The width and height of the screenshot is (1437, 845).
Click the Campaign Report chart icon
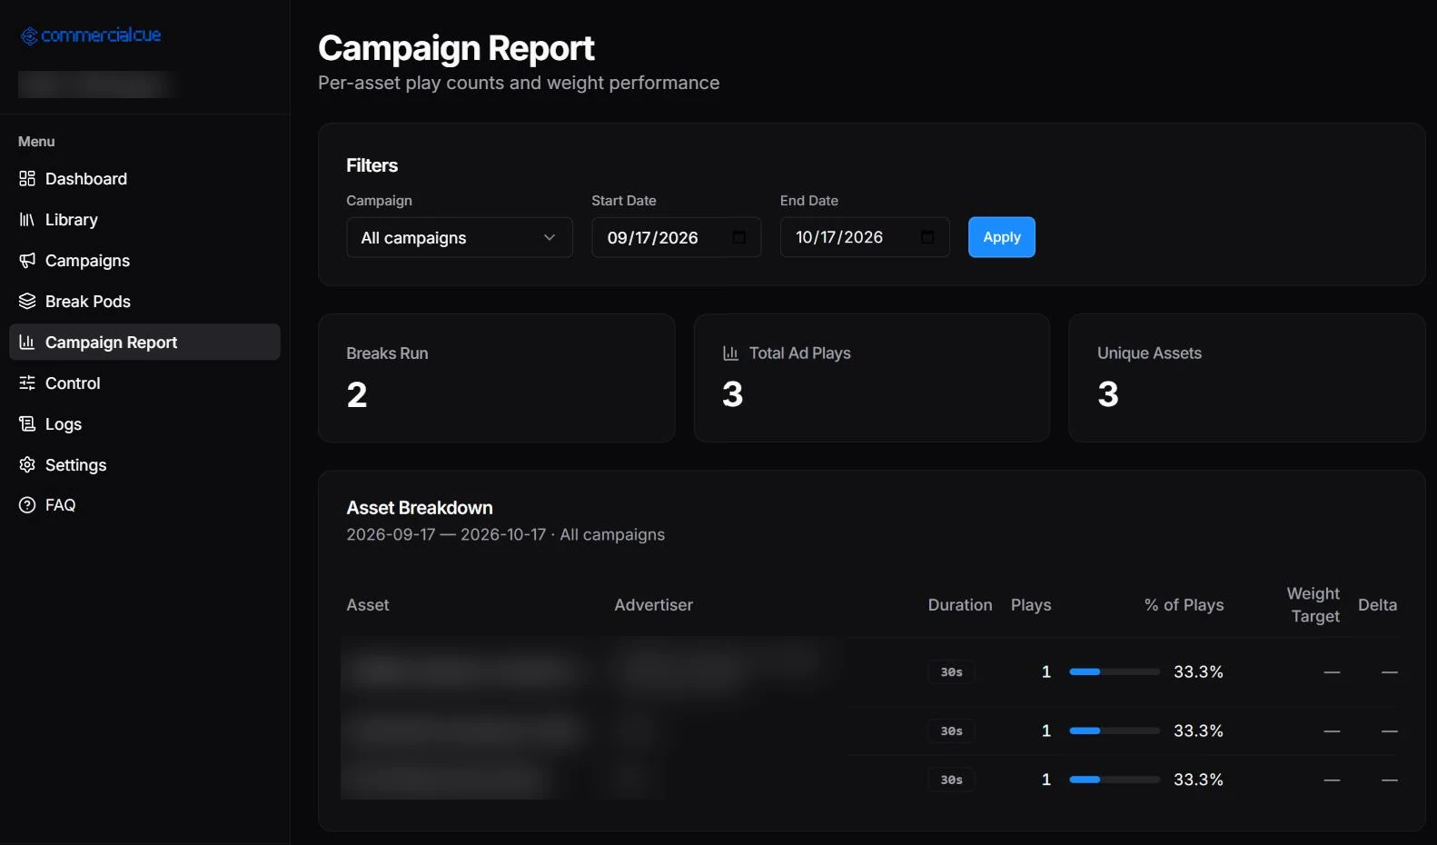(x=27, y=342)
